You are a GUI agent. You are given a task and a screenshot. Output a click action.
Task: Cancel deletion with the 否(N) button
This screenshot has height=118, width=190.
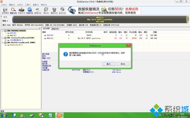[x=123, y=64]
